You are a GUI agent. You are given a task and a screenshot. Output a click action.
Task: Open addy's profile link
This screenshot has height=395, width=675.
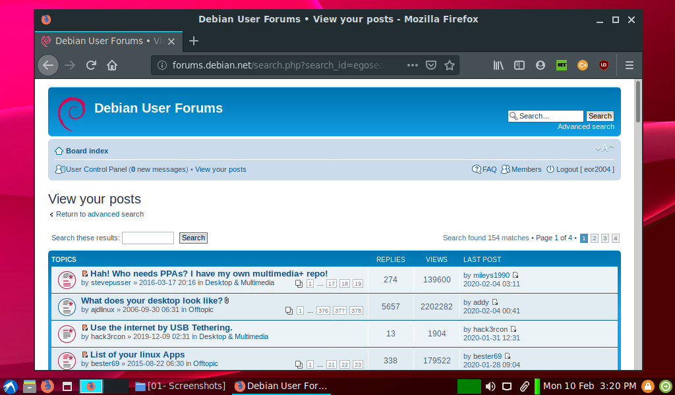pyautogui.click(x=481, y=302)
